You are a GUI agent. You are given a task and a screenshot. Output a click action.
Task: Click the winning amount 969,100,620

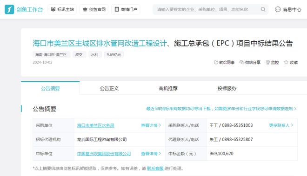click(221, 154)
